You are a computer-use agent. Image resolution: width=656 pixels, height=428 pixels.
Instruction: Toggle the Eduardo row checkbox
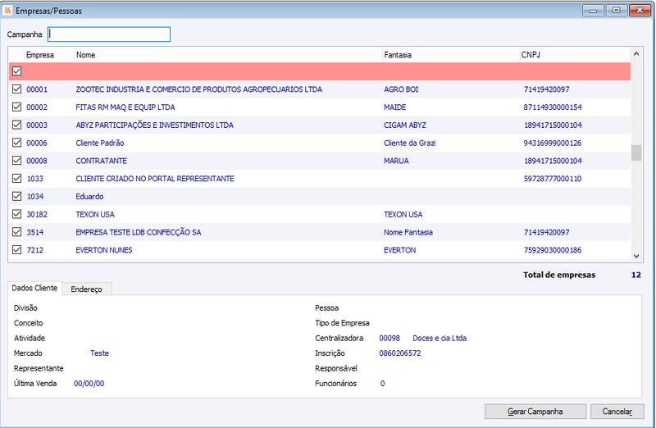(16, 196)
